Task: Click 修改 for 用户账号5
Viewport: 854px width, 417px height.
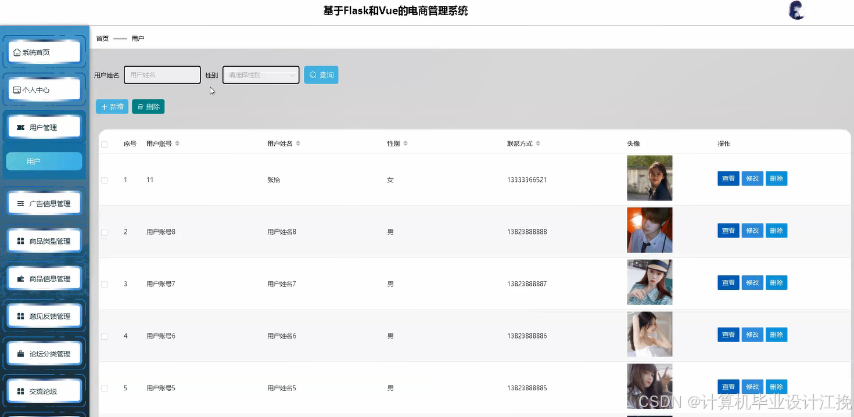Action: (x=752, y=387)
